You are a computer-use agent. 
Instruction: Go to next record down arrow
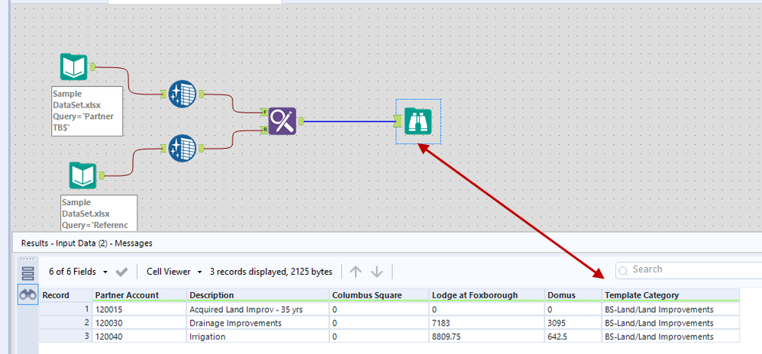coord(376,272)
